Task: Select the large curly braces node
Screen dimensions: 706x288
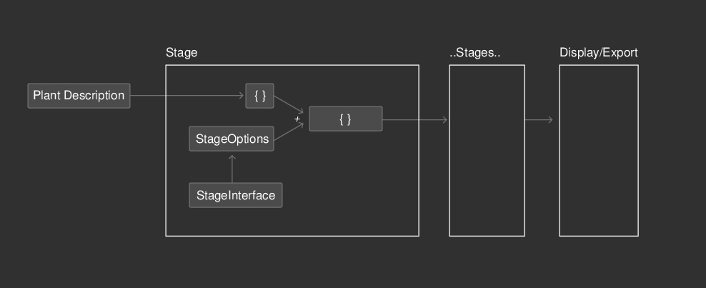Action: (346, 119)
